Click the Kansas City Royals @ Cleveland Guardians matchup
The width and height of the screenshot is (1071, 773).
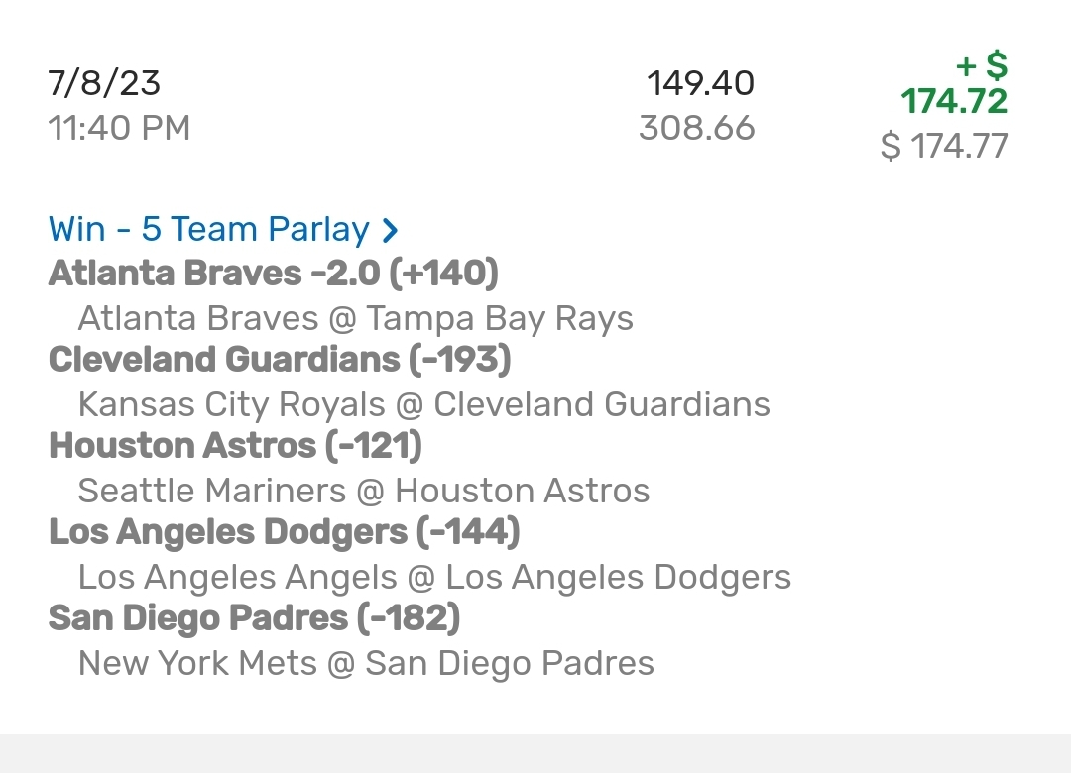click(423, 404)
